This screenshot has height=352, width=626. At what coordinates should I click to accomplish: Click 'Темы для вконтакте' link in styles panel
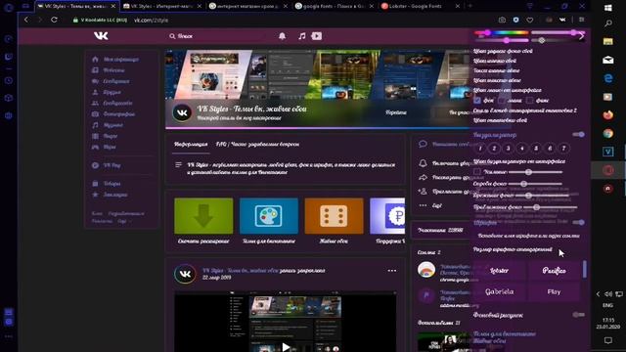tap(505, 333)
